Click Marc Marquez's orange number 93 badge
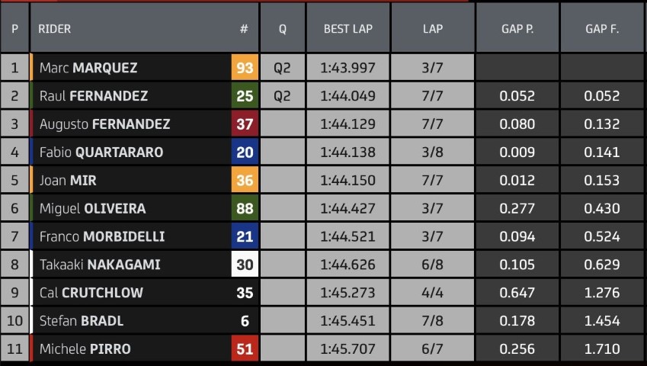The height and width of the screenshot is (366, 647). 245,67
